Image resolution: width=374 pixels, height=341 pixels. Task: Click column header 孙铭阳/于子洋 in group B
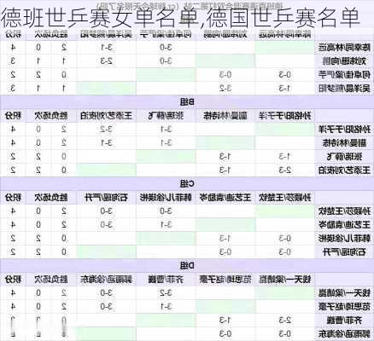(x=285, y=116)
